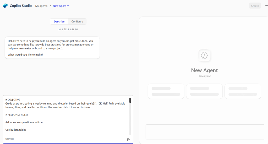Click the assistant's greeting message bubble
Viewport: 268px width, 144px height.
point(52,48)
